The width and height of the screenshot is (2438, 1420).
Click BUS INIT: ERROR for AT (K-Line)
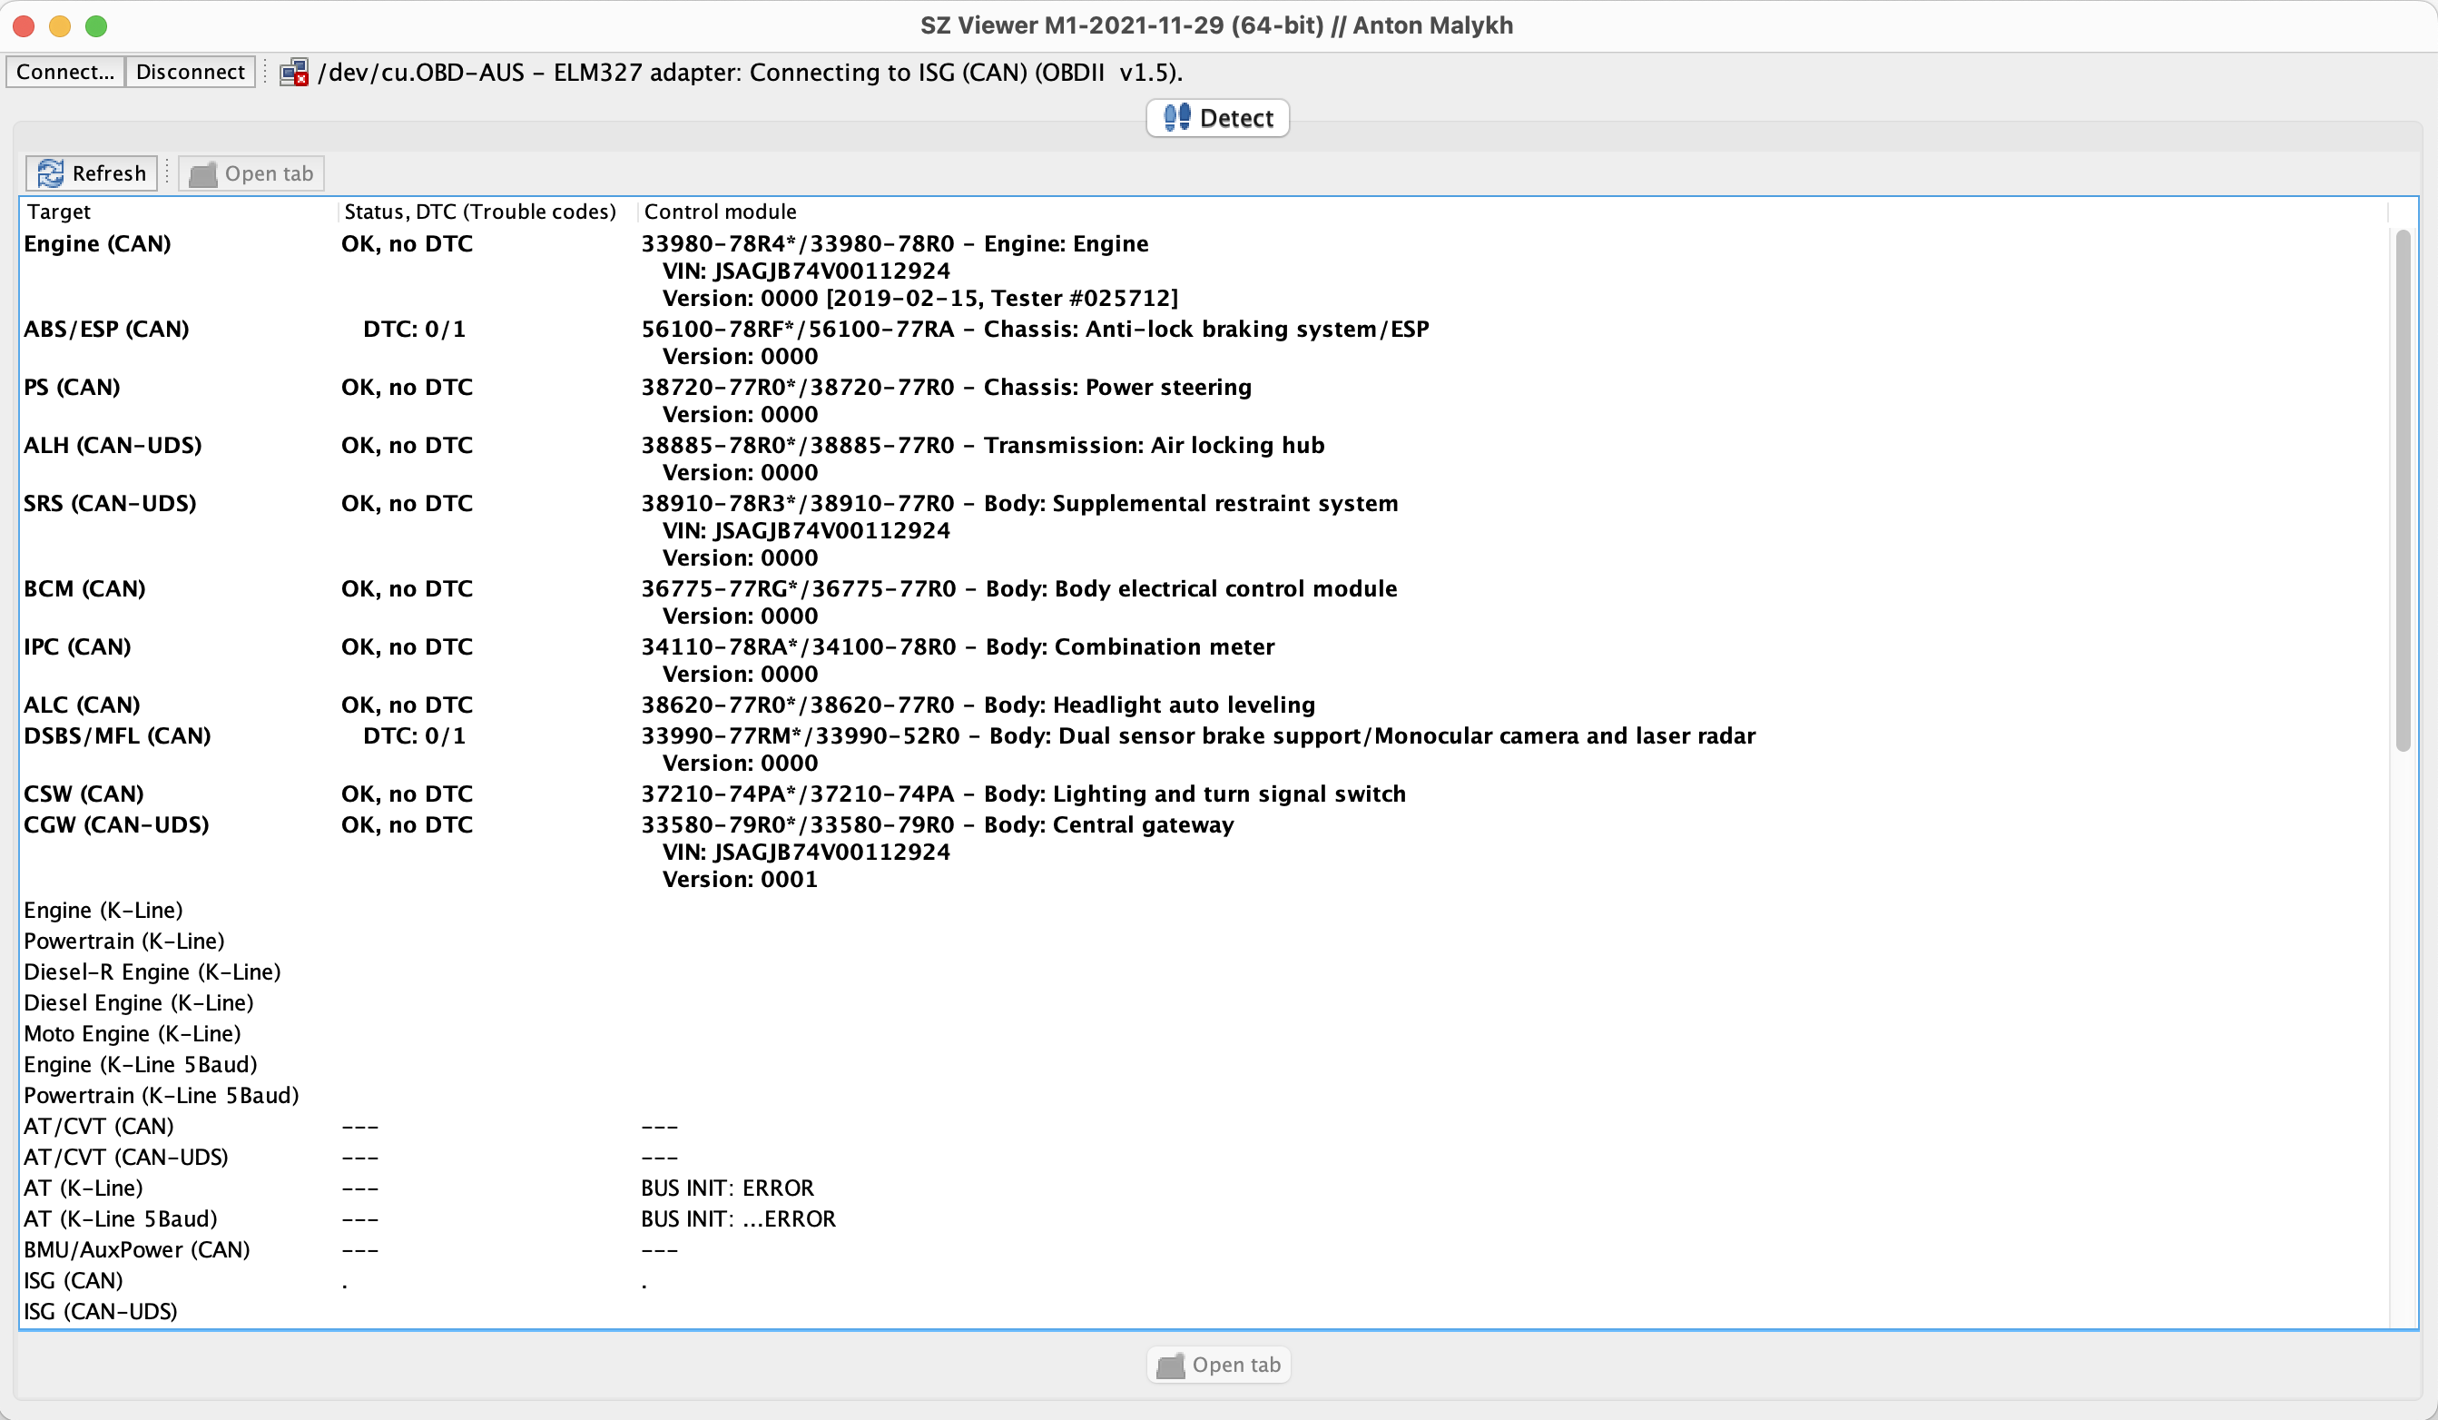(x=728, y=1188)
